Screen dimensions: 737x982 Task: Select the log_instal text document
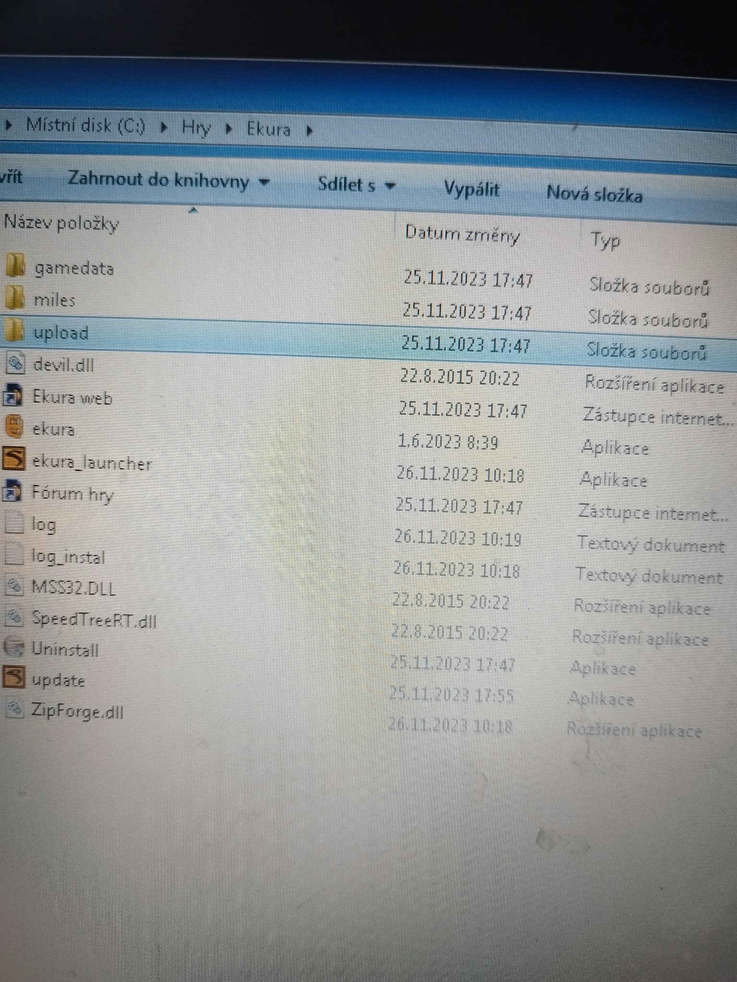(68, 557)
